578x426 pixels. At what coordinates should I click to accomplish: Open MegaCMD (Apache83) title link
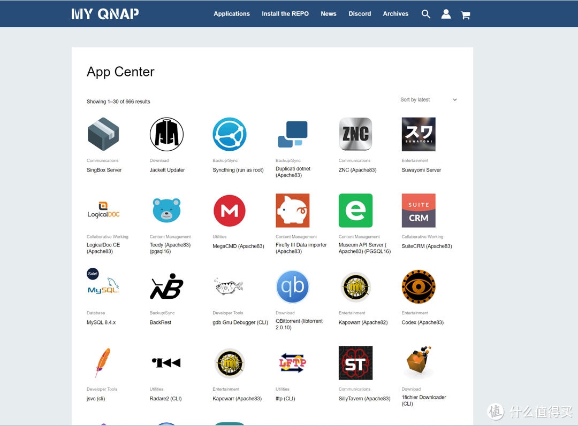[x=238, y=246]
